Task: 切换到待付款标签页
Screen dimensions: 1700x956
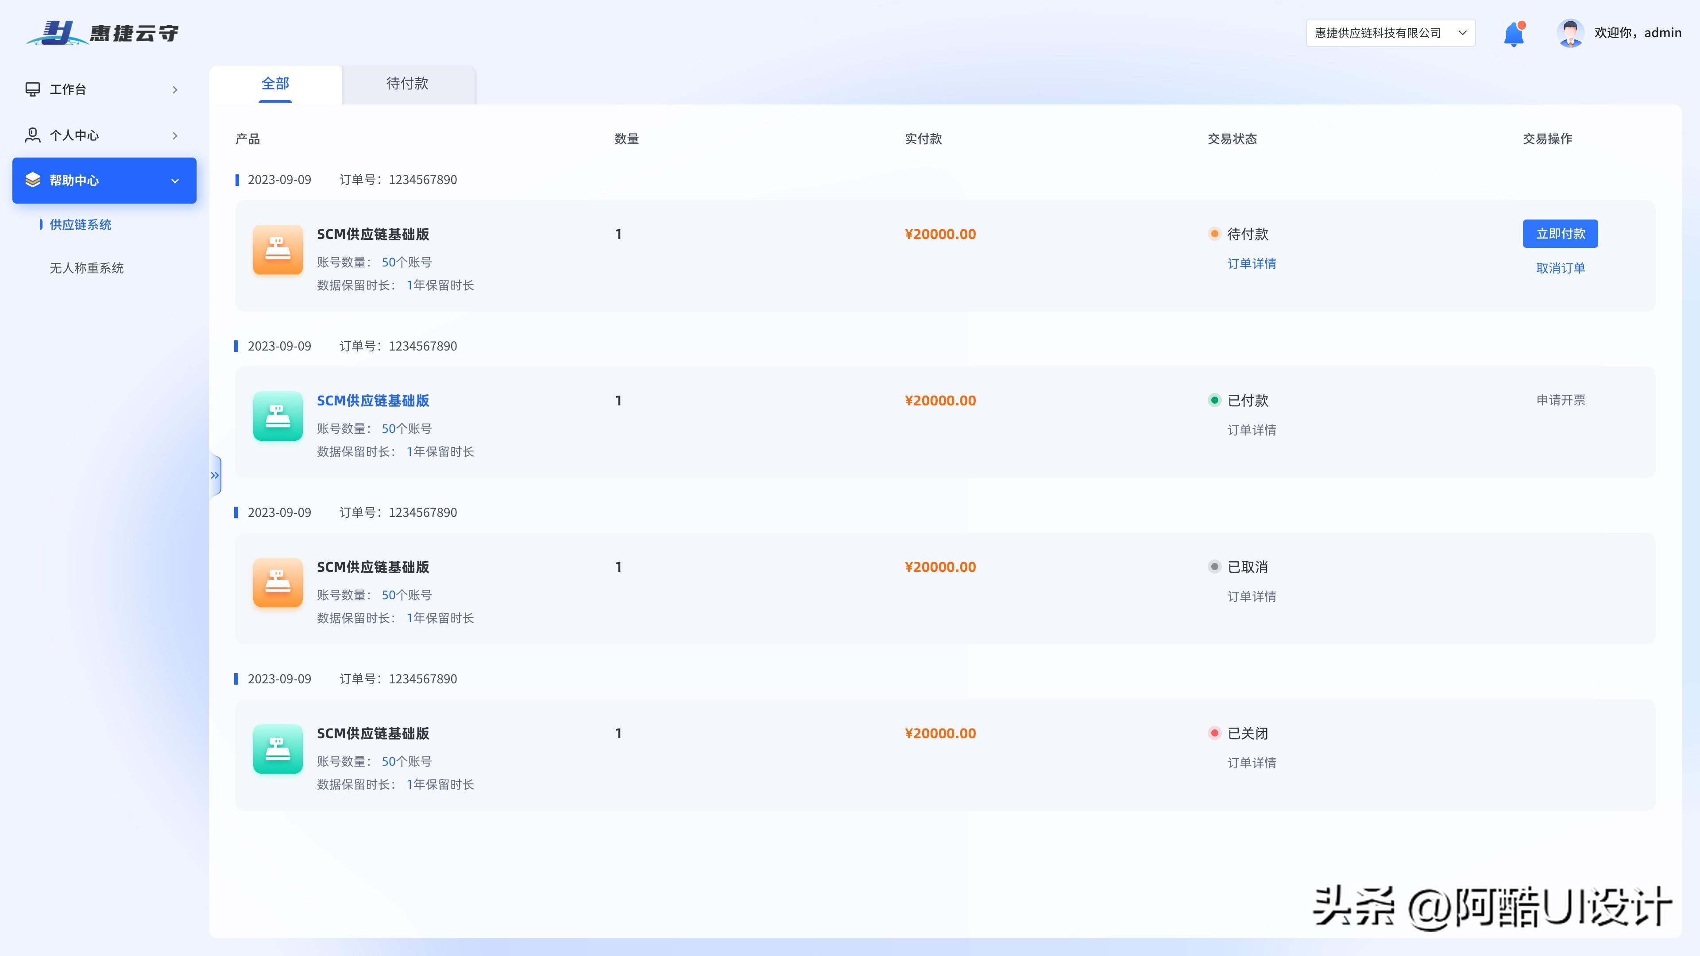Action: pos(407,84)
